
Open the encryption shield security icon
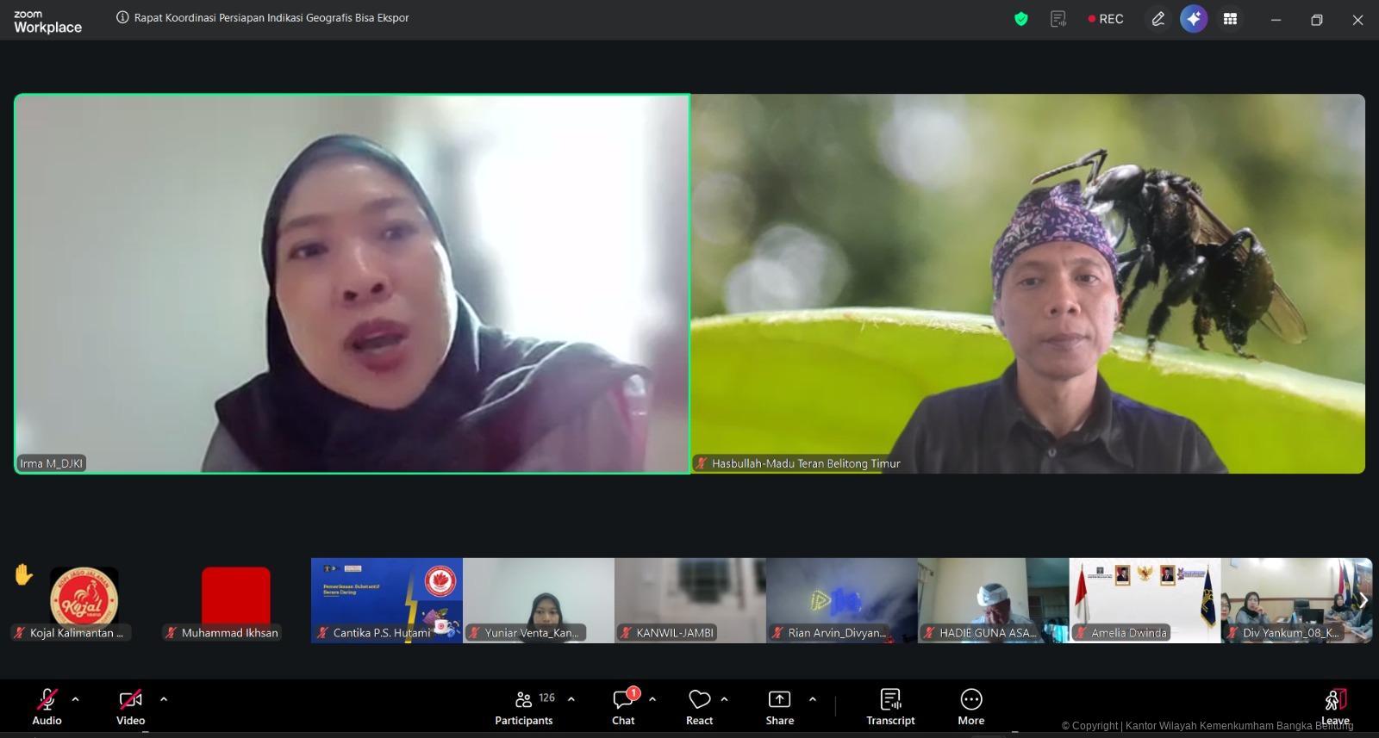pyautogui.click(x=1021, y=19)
